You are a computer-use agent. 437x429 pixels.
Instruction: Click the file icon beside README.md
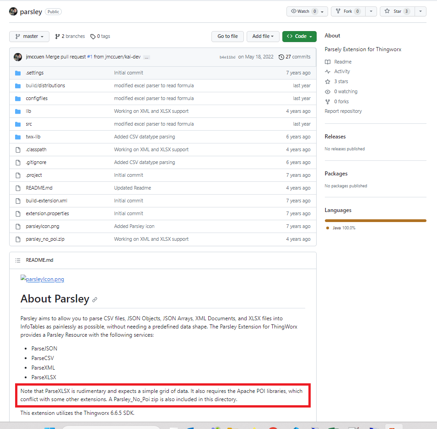17,188
